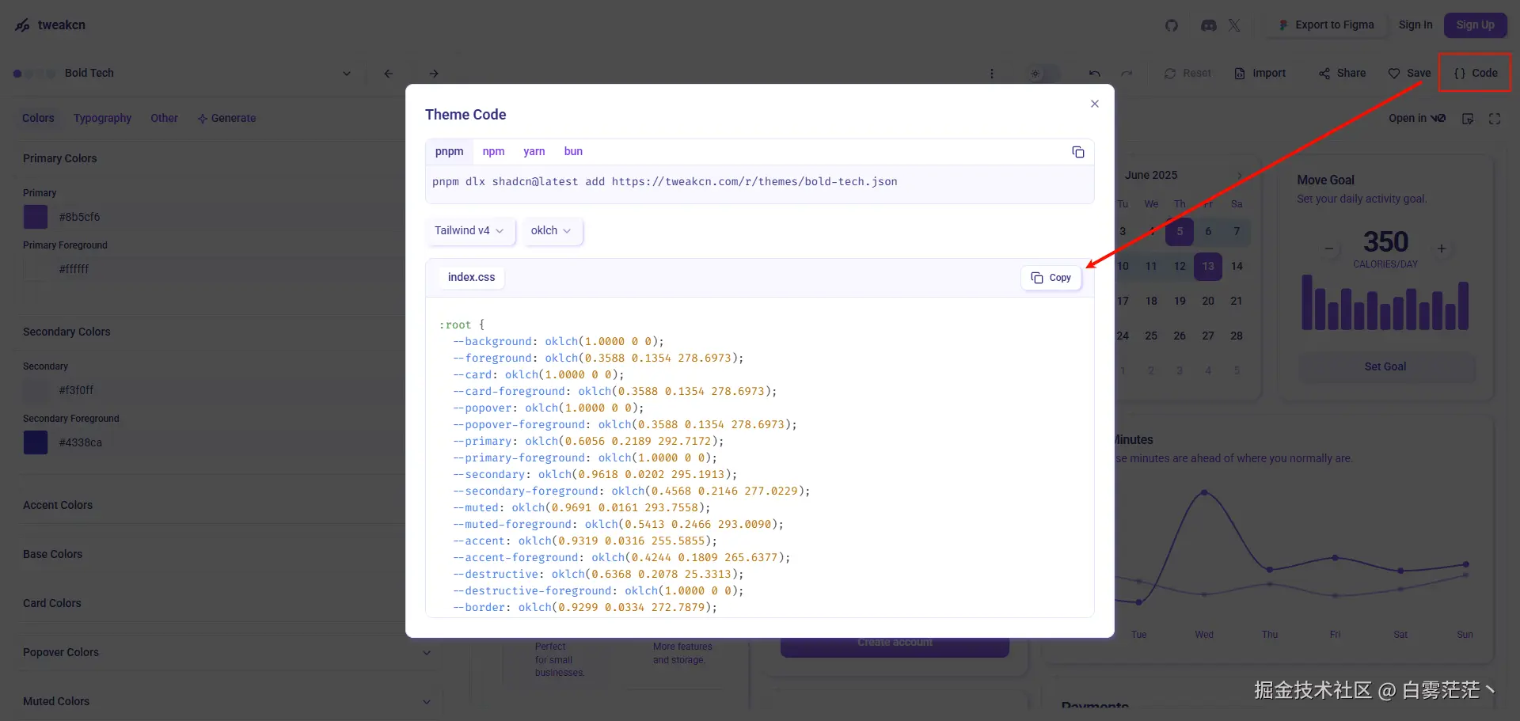Image resolution: width=1520 pixels, height=721 pixels.
Task: Go to previous theme with left arrow
Action: (388, 74)
